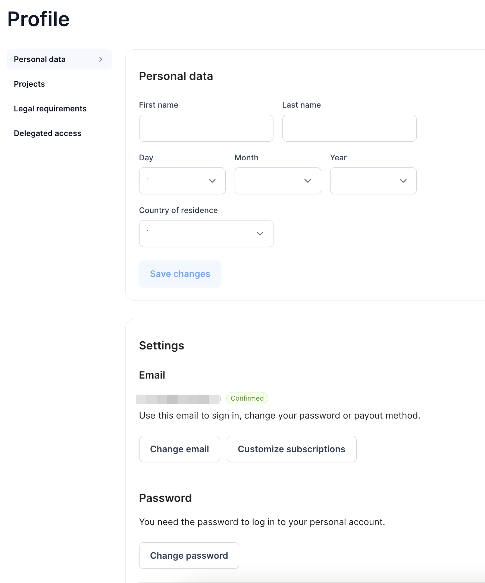Click the Month dropdown chevron icon
Screen dimensions: 485x583
click(x=307, y=181)
